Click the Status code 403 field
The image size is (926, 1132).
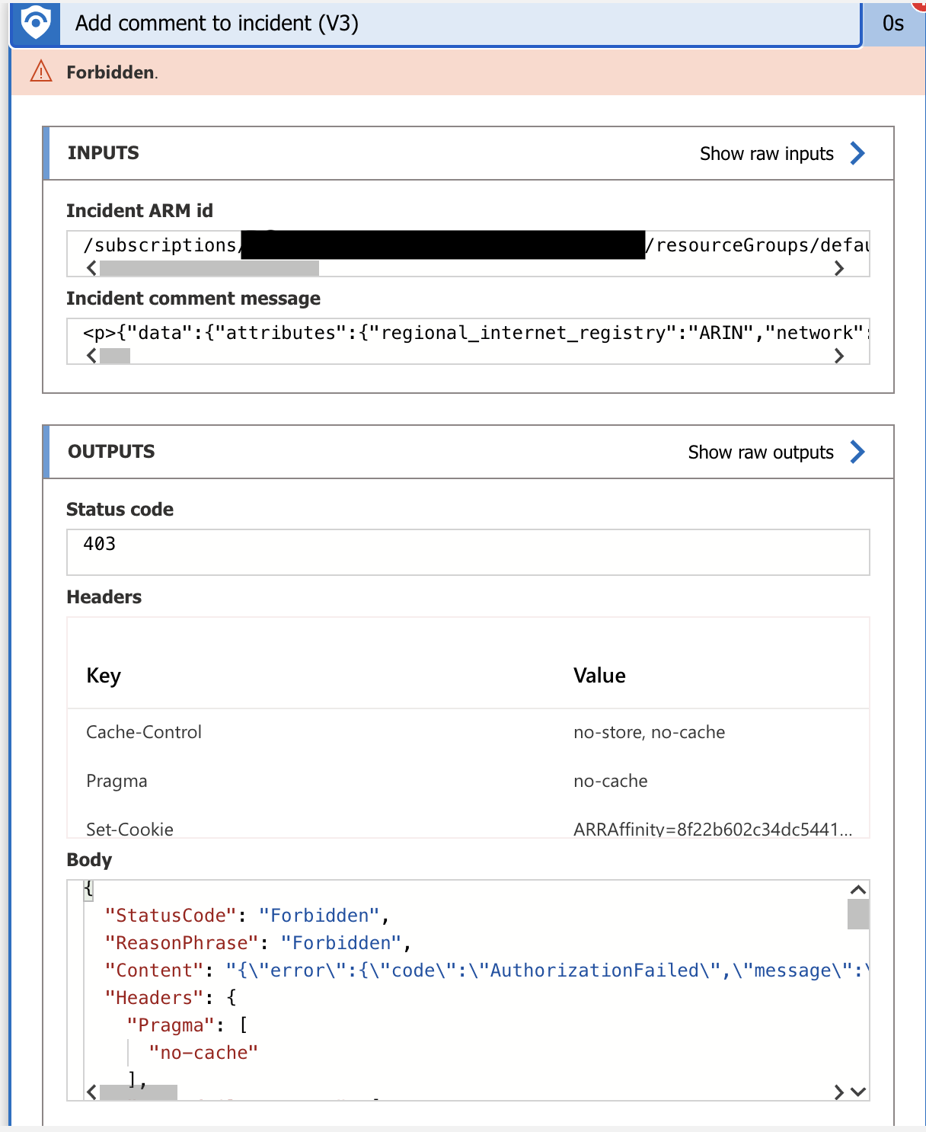point(468,552)
